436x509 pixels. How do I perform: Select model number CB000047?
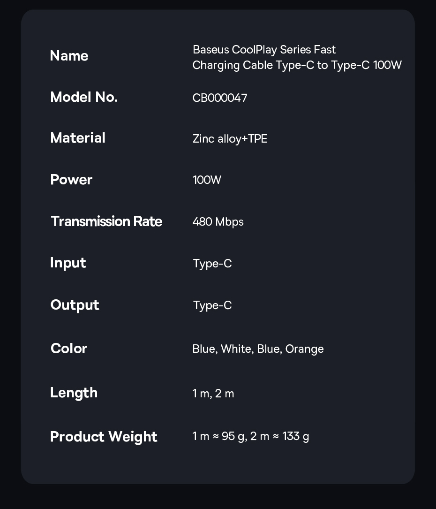220,98
